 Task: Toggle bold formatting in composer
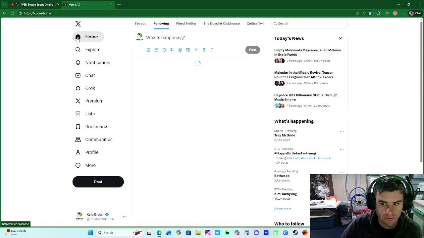coord(204,50)
